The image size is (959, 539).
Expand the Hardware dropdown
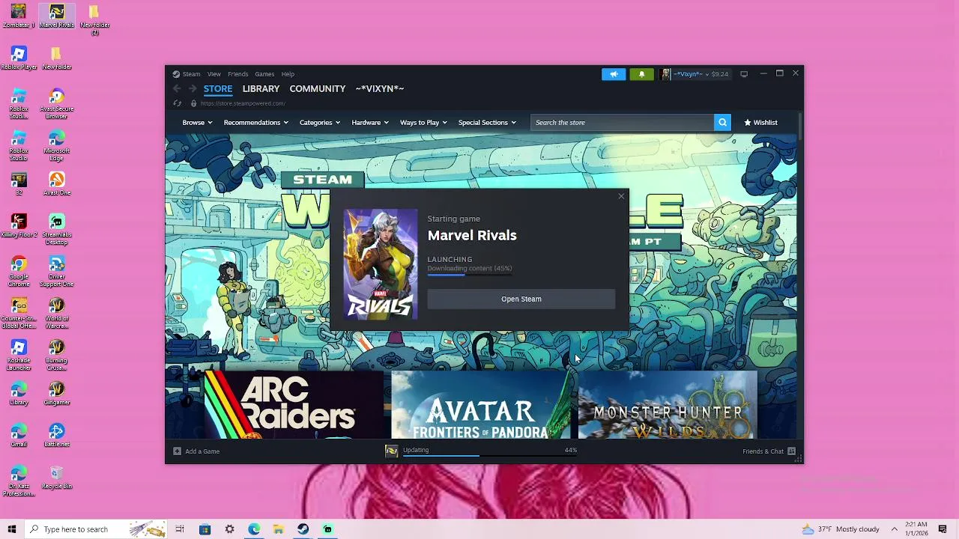[x=370, y=122]
